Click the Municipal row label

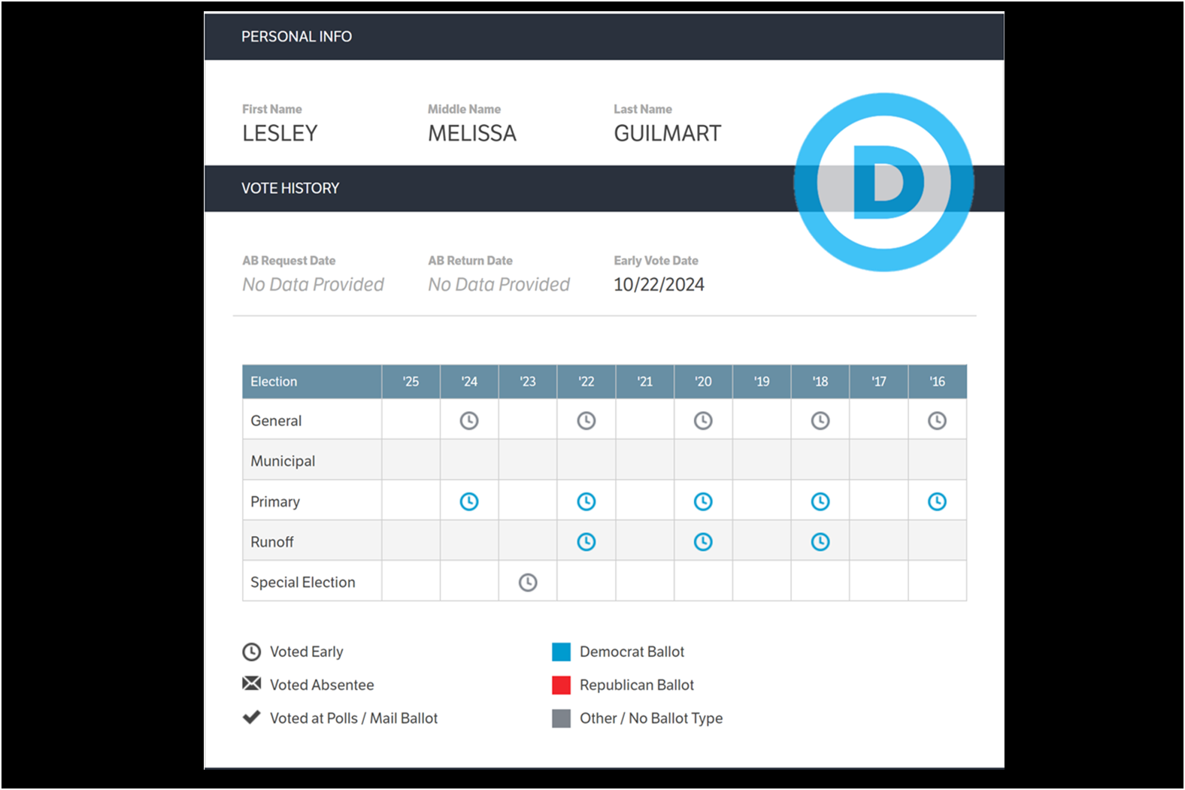pos(283,462)
